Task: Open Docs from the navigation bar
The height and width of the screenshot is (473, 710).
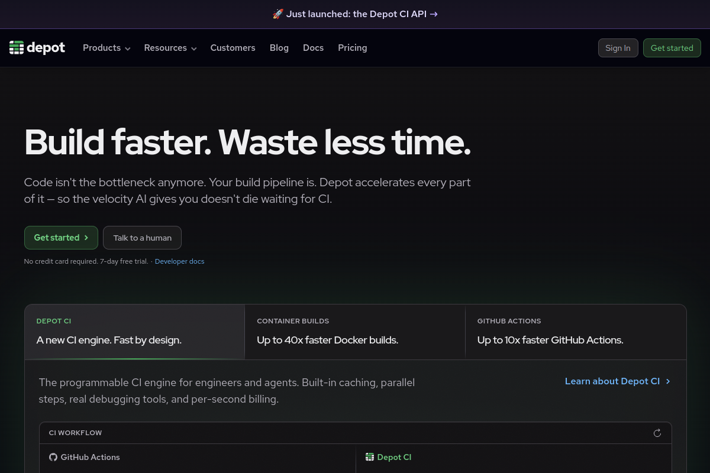Action: [x=313, y=48]
